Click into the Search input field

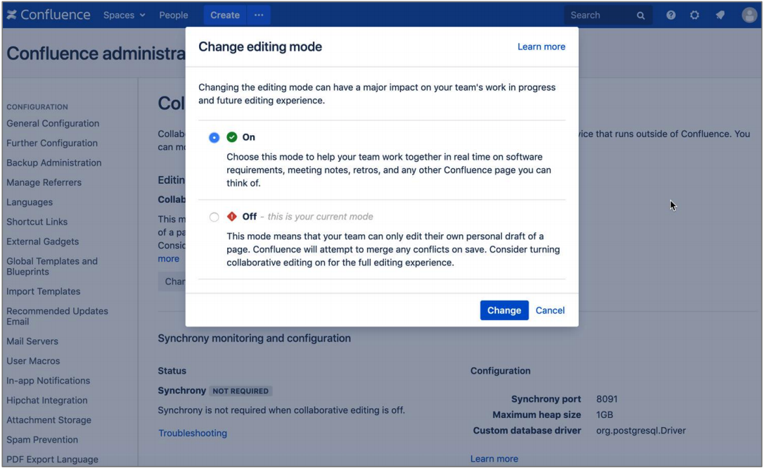[598, 15]
